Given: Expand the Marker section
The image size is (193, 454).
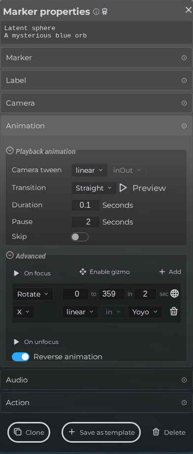Looking at the screenshot, I should point(96,58).
